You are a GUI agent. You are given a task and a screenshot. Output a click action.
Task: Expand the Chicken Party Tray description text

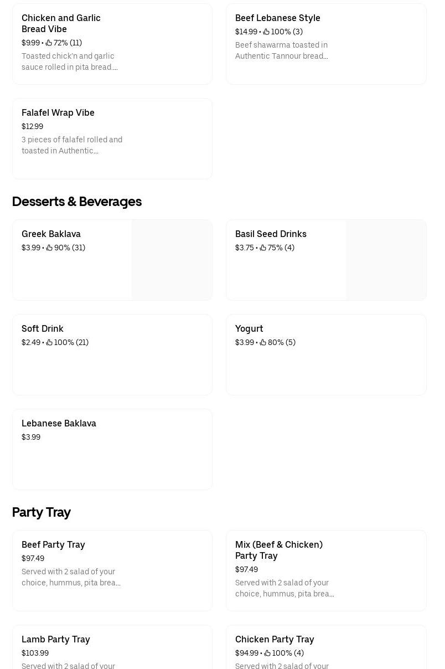282,665
